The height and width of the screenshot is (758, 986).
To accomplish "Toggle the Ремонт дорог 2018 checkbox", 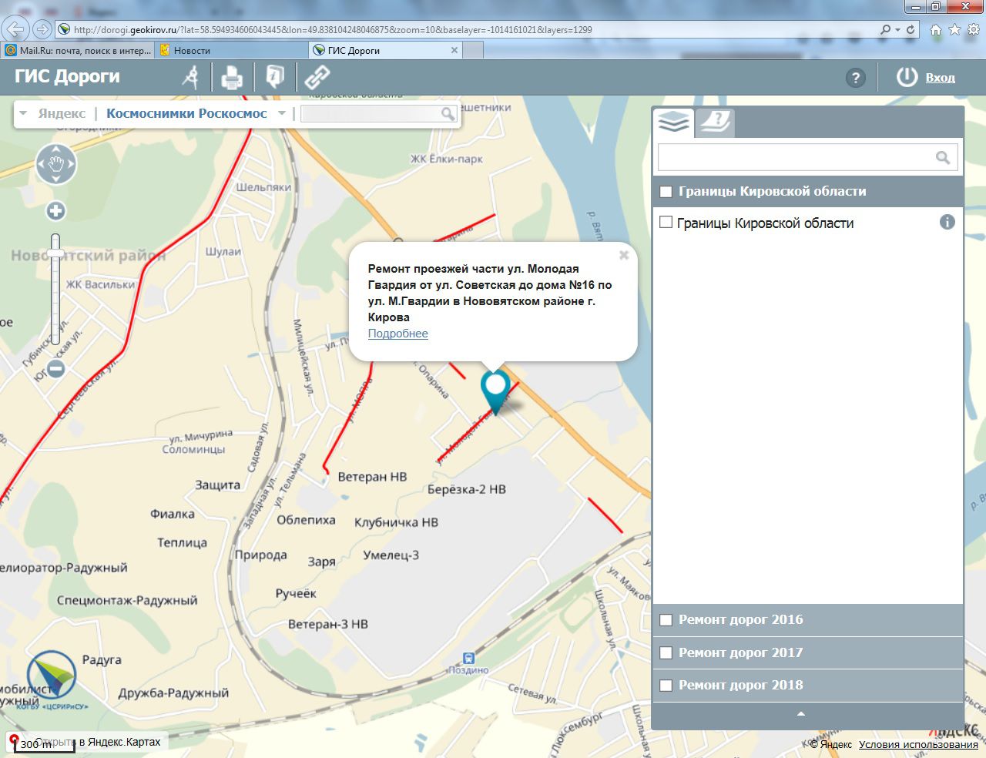I will point(666,686).
